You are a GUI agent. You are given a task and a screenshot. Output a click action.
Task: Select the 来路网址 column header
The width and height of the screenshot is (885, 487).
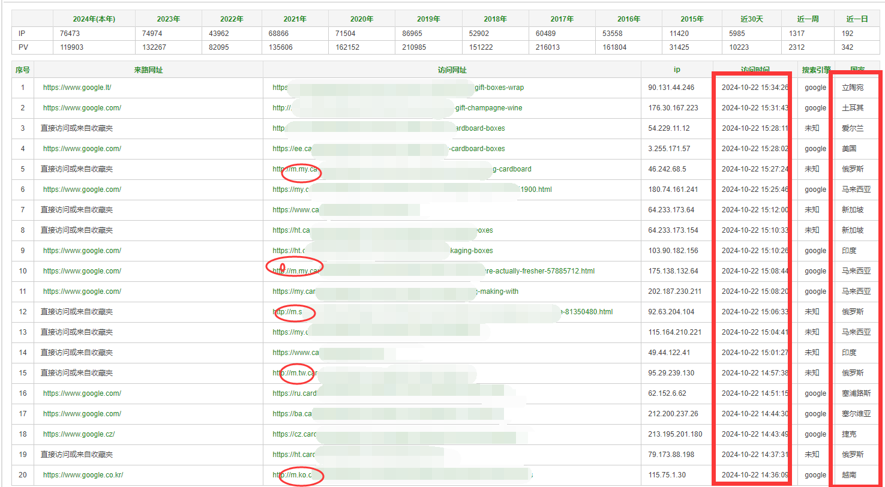pyautogui.click(x=148, y=70)
